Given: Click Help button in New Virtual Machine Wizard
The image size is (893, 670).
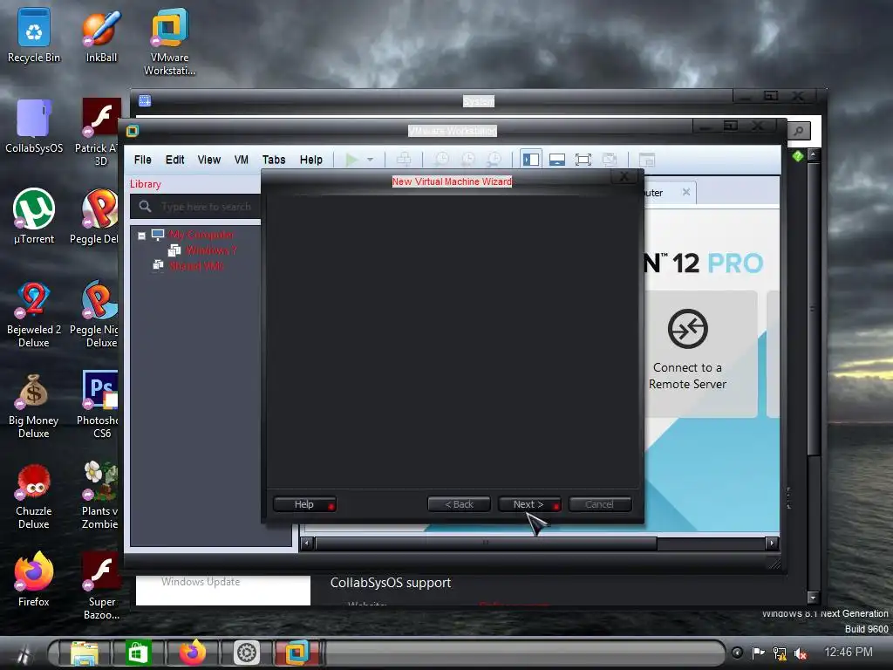Looking at the screenshot, I should click(304, 504).
